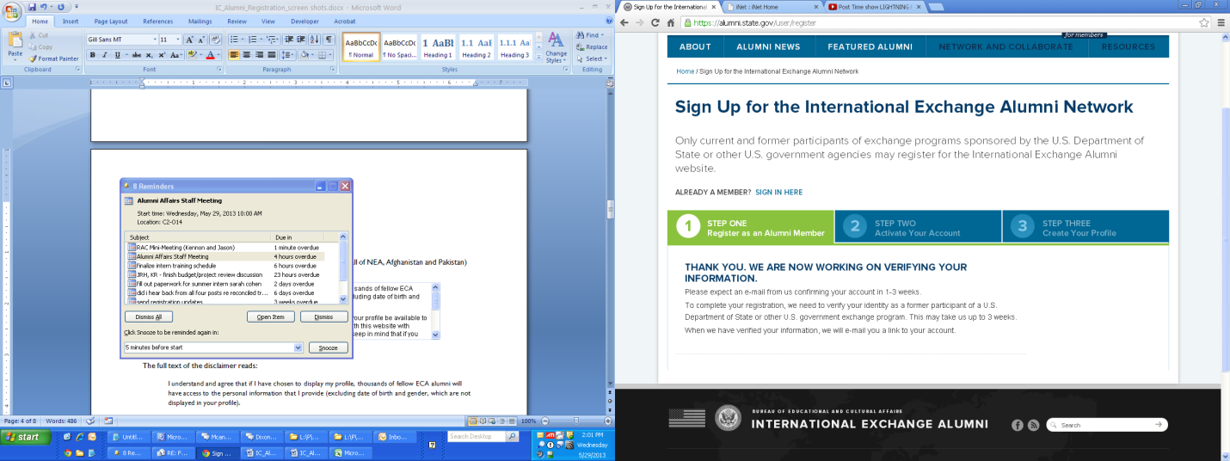Toggle Italic formatting in Word
The height and width of the screenshot is (461, 1230).
104,55
